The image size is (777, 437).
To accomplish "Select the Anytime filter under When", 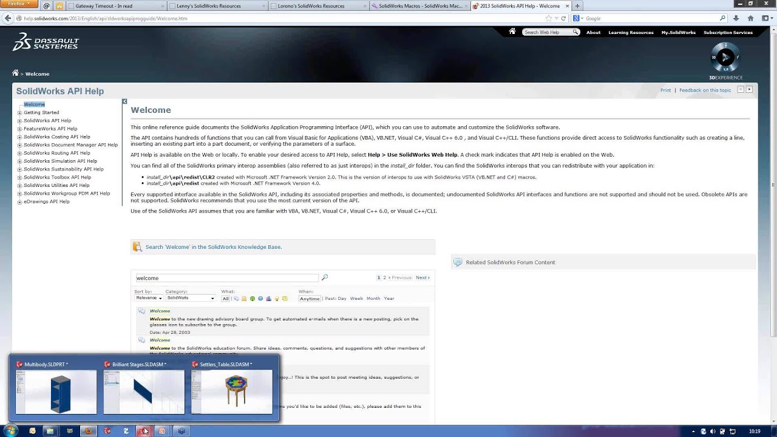I will pyautogui.click(x=310, y=299).
